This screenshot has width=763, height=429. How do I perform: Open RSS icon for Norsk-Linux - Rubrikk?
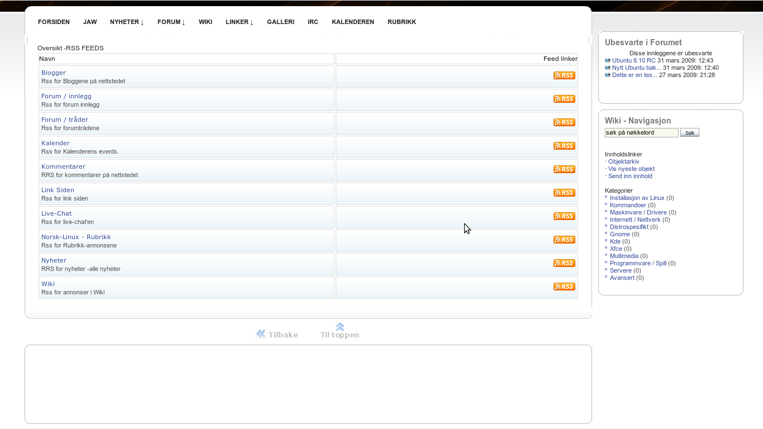click(564, 240)
